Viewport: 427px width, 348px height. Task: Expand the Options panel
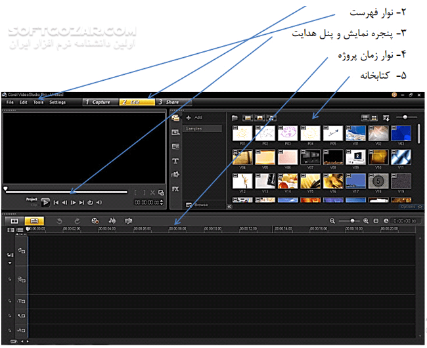coord(411,207)
